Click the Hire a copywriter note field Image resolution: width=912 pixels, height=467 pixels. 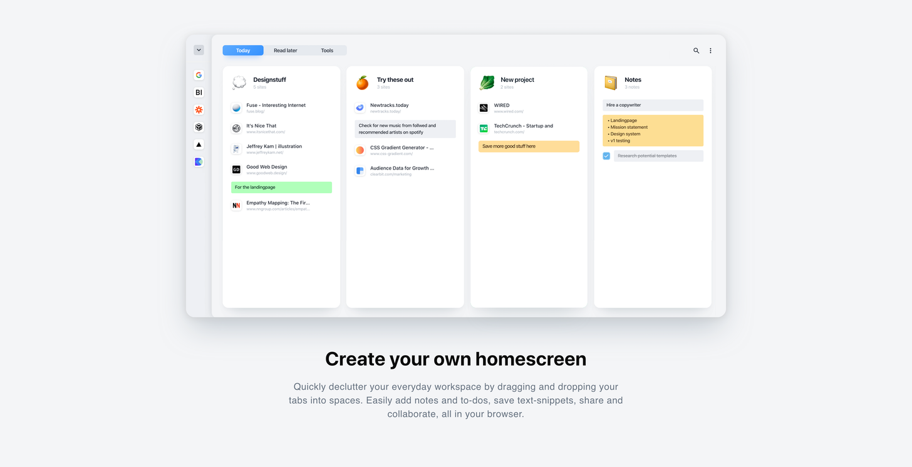[x=653, y=105]
